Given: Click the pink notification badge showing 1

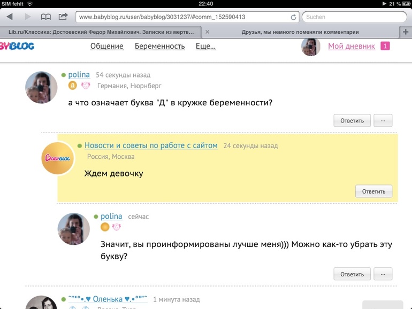Looking at the screenshot, I should [385, 46].
